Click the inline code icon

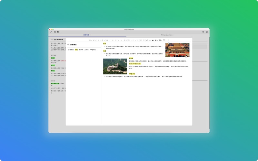pos(150,40)
